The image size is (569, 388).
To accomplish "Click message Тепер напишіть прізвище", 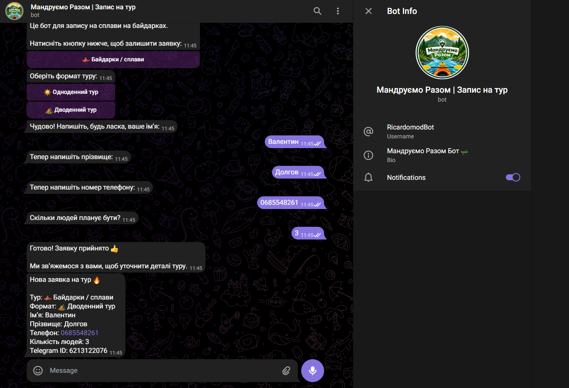I will [78, 157].
